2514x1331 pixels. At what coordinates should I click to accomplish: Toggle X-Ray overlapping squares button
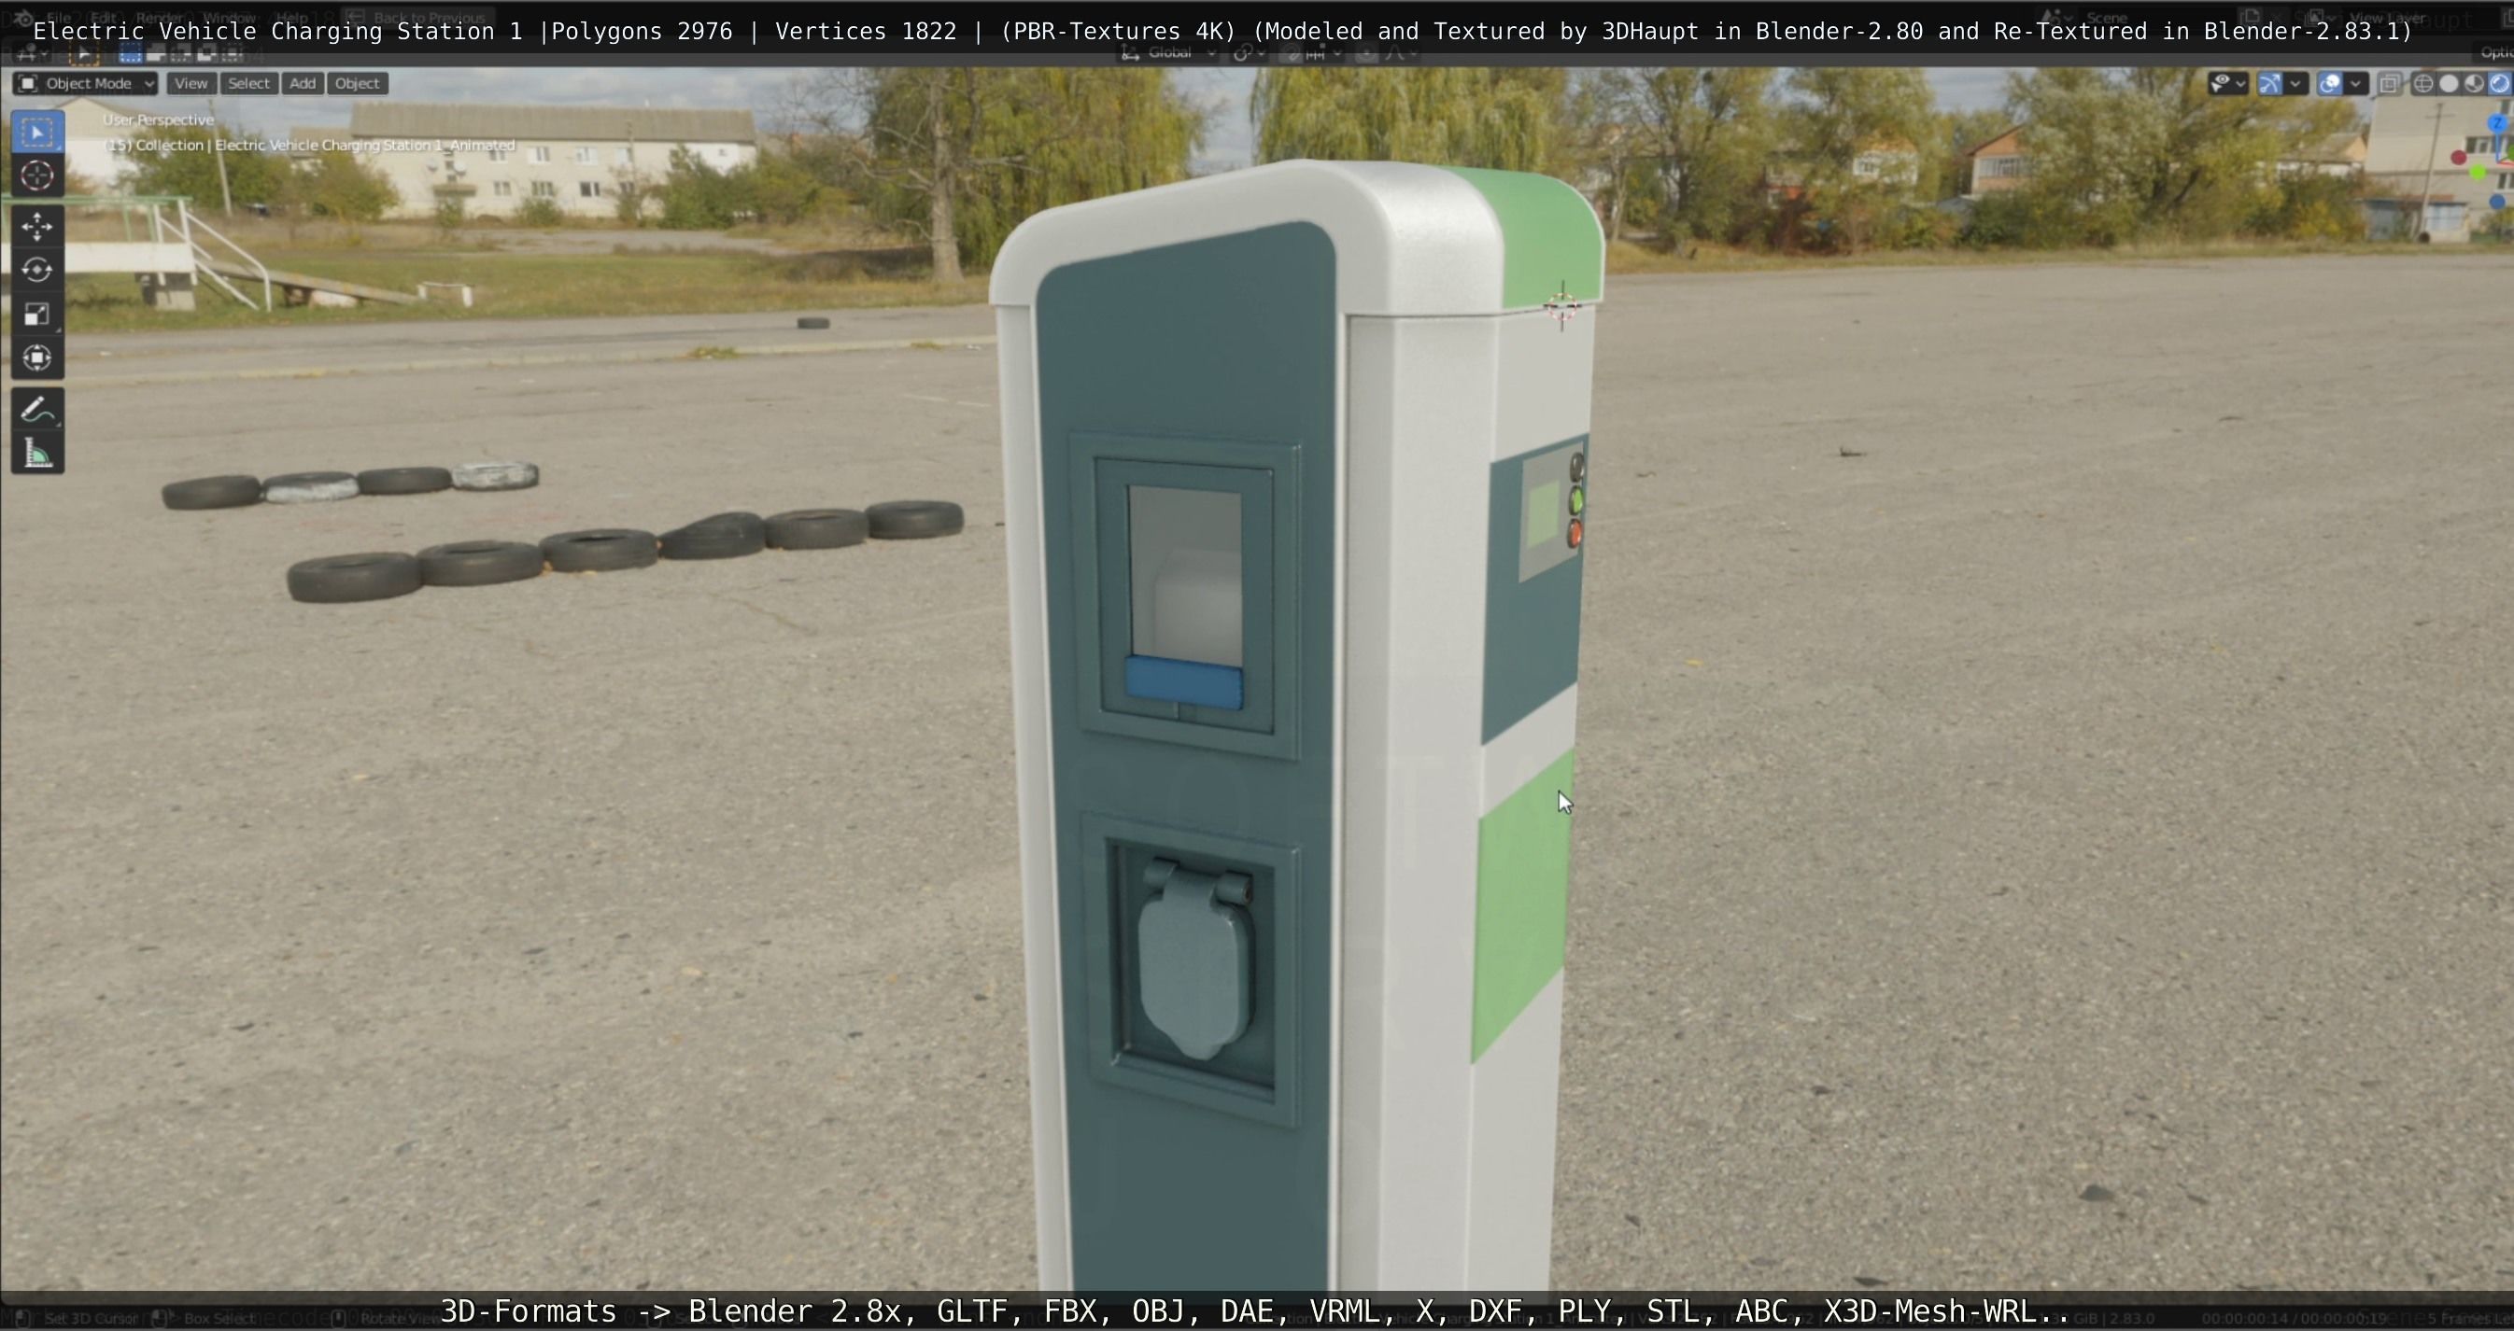click(2388, 84)
